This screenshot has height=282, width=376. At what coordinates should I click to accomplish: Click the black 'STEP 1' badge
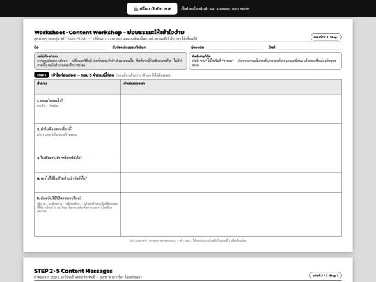tap(42, 75)
